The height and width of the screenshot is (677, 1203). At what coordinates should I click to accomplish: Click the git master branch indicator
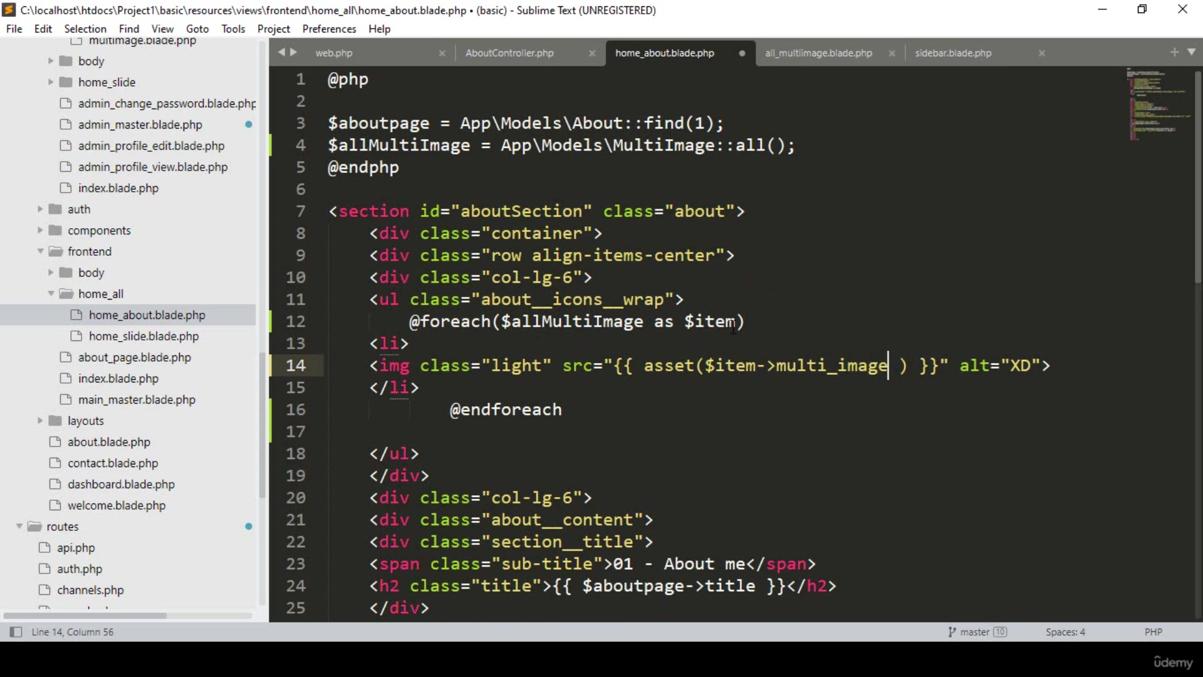(976, 632)
